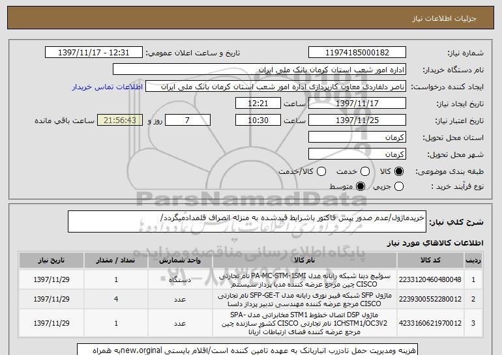Click item code 4233160621970012
502x355 pixels.
[430, 323]
